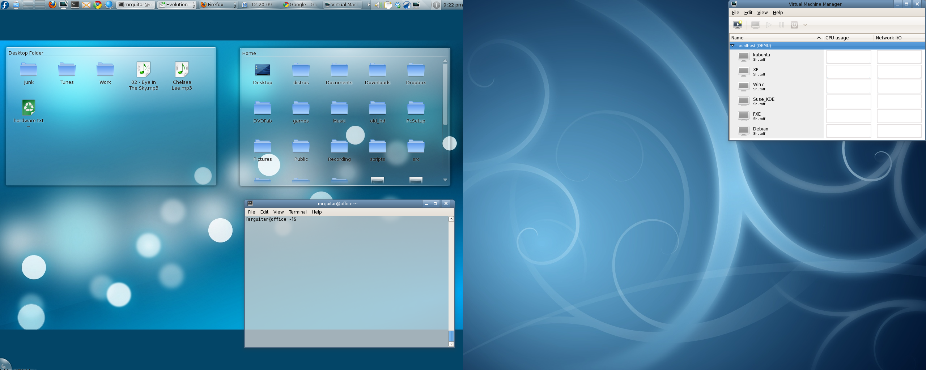
Task: Open the mail envelope launcher in the panel
Action: (x=86, y=5)
